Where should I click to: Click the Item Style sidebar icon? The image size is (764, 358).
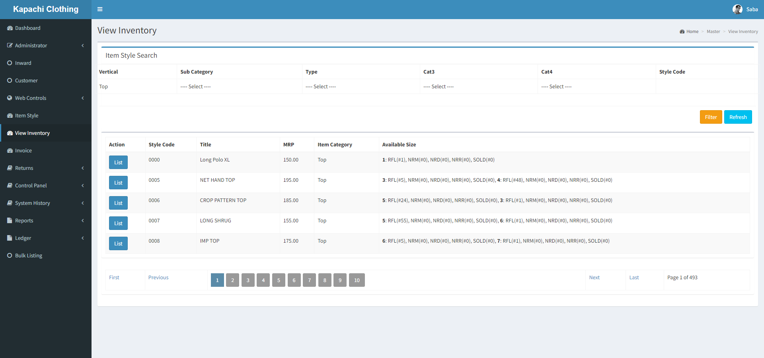(10, 116)
